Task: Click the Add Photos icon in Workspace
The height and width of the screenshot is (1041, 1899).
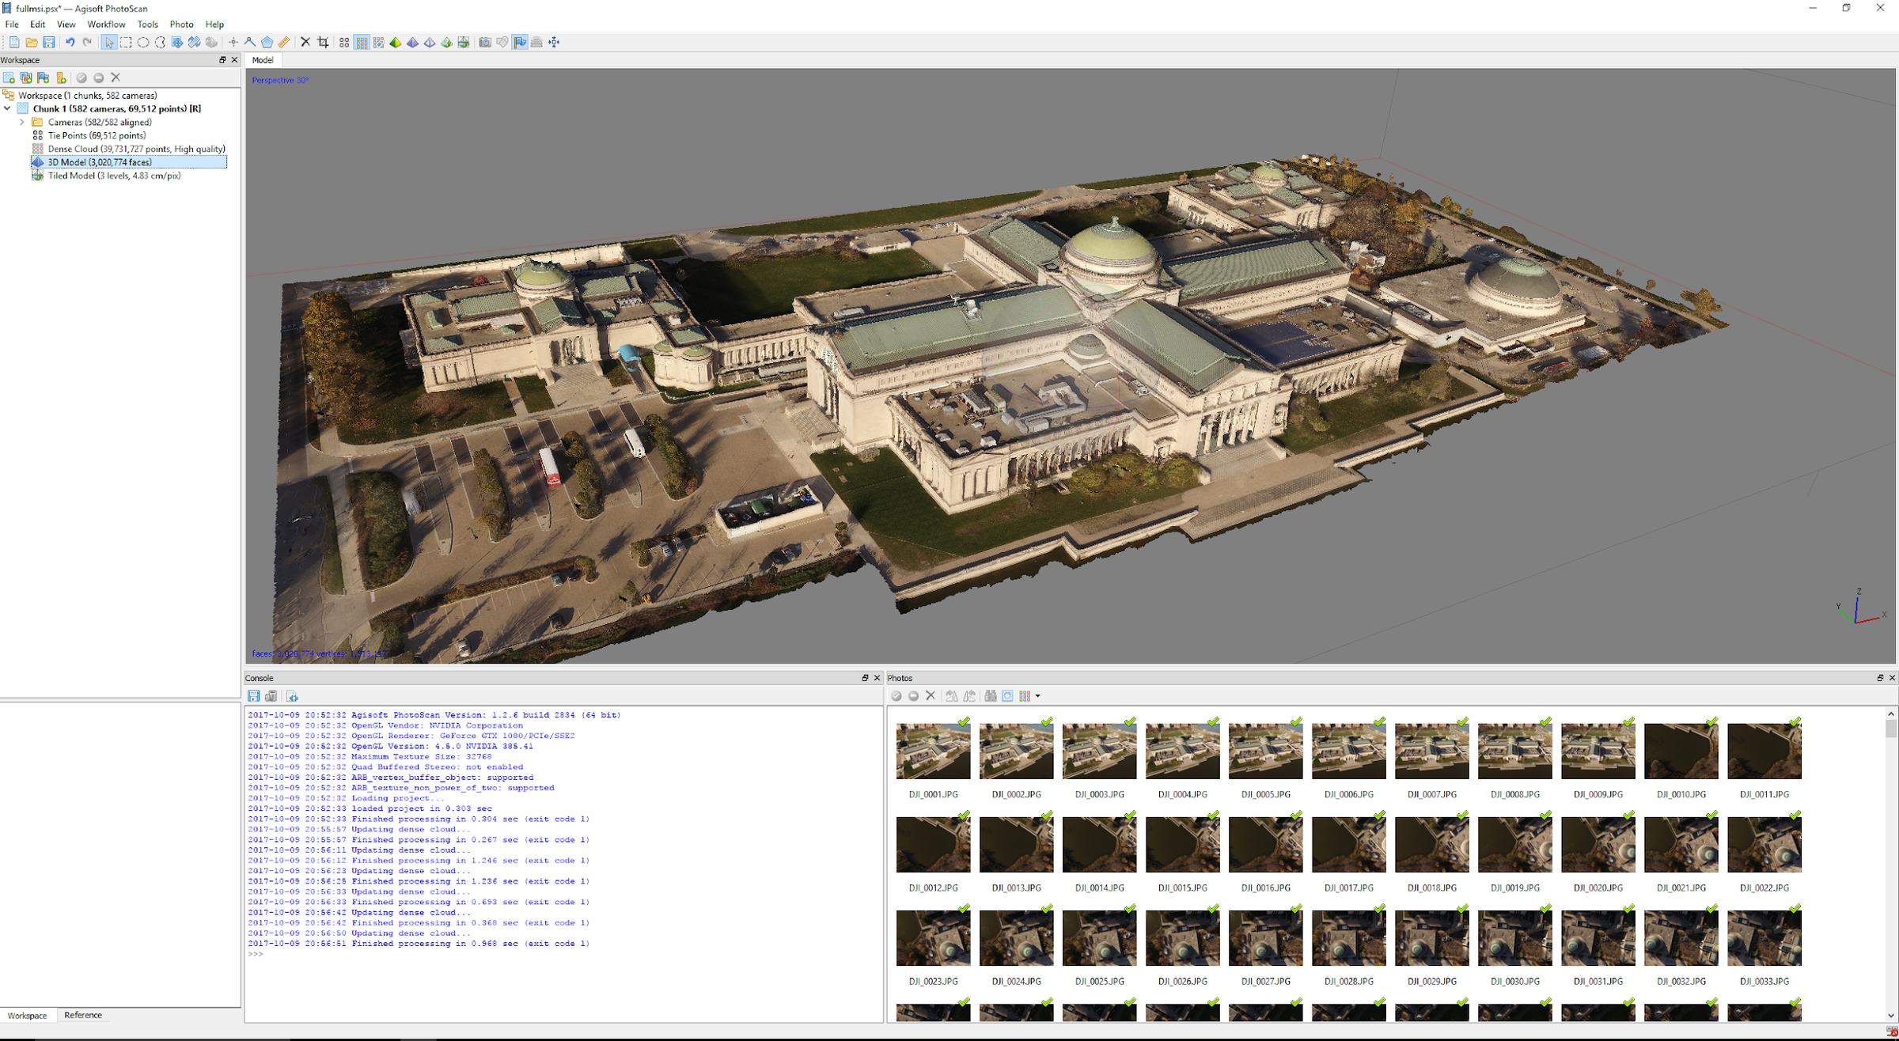Action: pos(26,78)
